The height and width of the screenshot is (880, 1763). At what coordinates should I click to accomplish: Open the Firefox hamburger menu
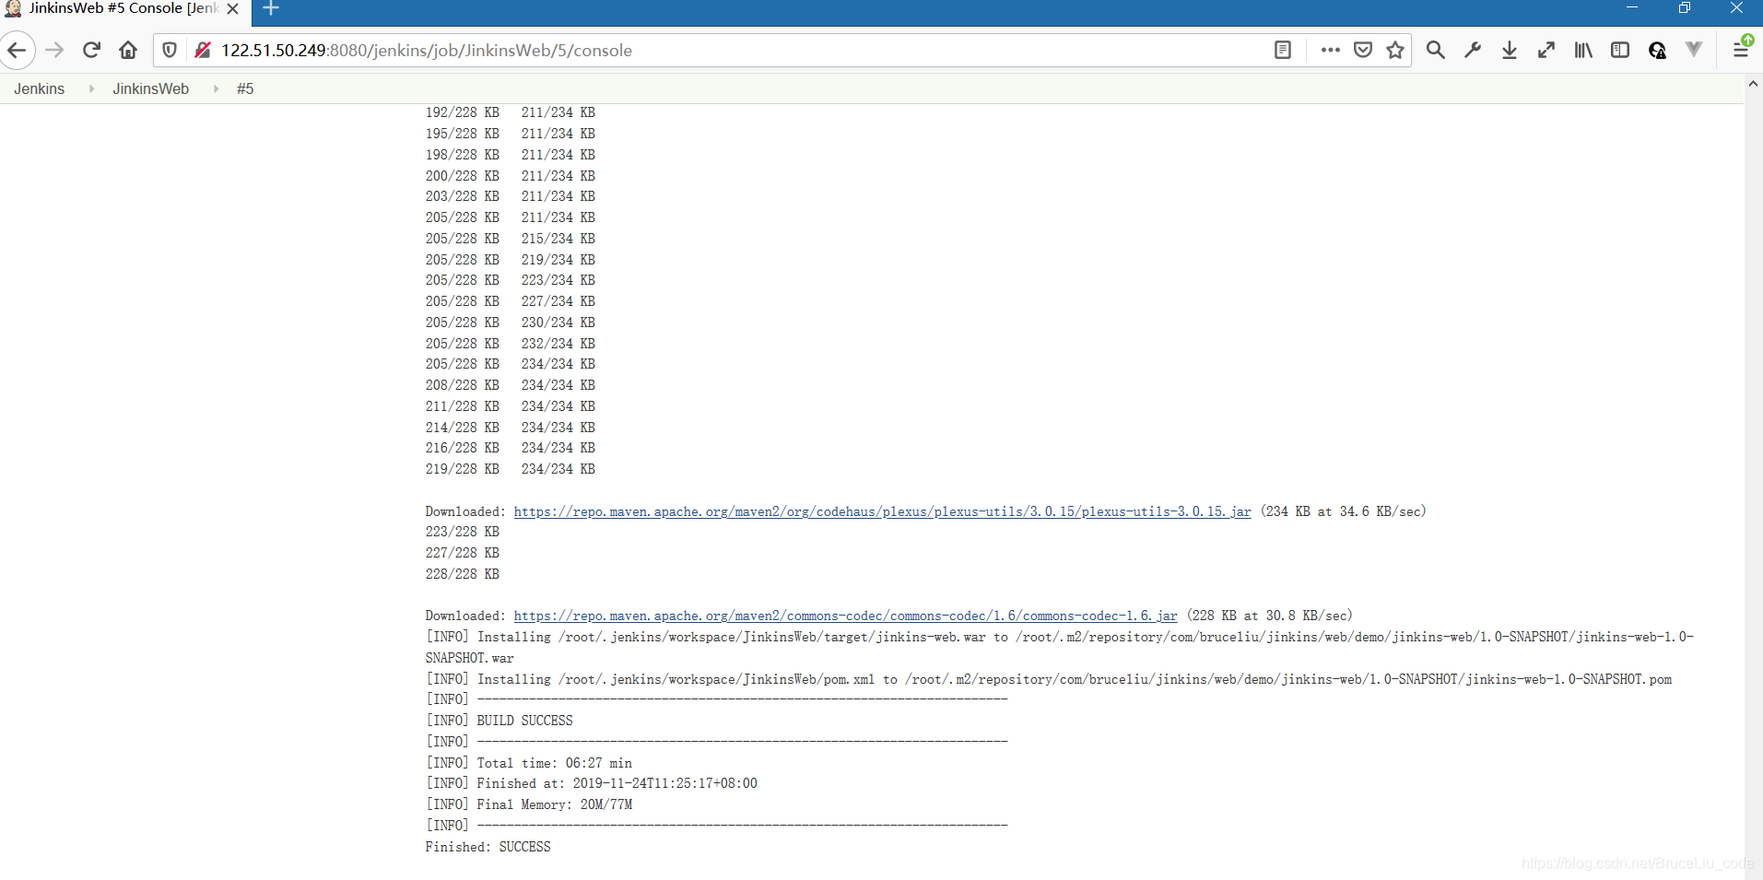coord(1741,48)
